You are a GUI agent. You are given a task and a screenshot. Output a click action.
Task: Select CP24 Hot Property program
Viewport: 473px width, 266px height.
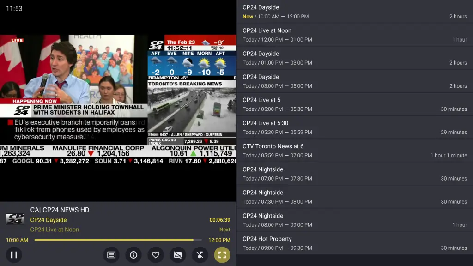(355, 243)
